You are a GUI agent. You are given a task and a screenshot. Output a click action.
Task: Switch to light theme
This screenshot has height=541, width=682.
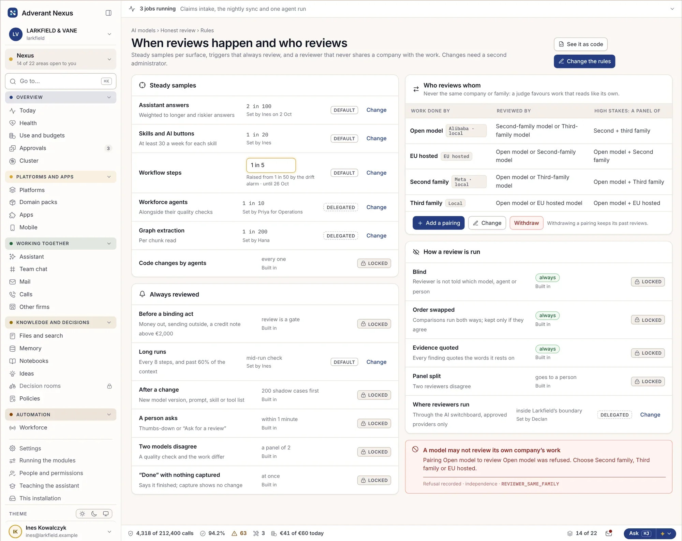point(82,514)
